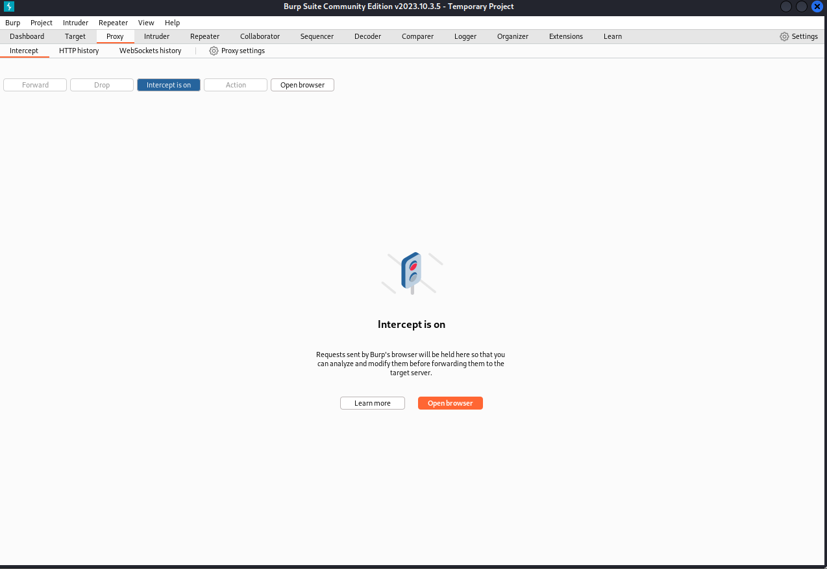Open the Project menu
Screen dimensions: 827x569
(42, 23)
